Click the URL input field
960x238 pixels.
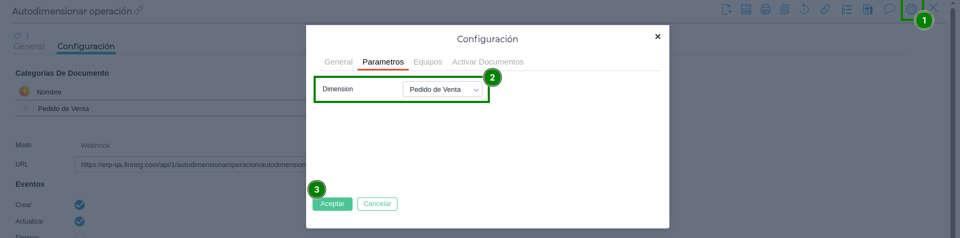pos(190,165)
